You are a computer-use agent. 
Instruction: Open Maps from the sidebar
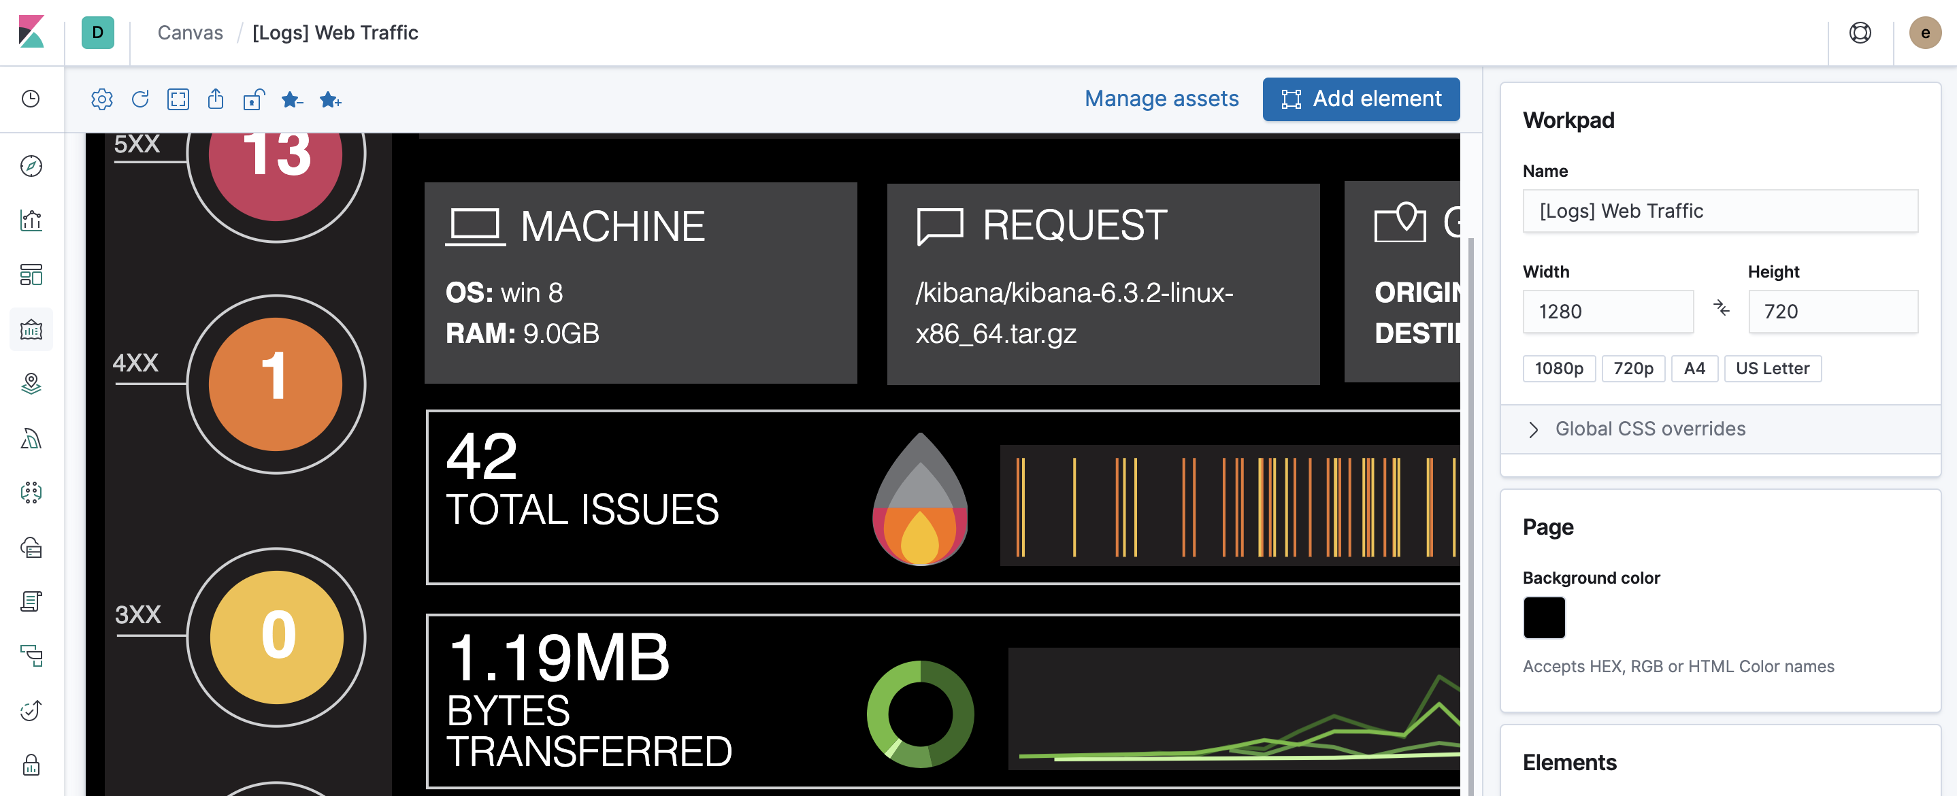click(31, 384)
